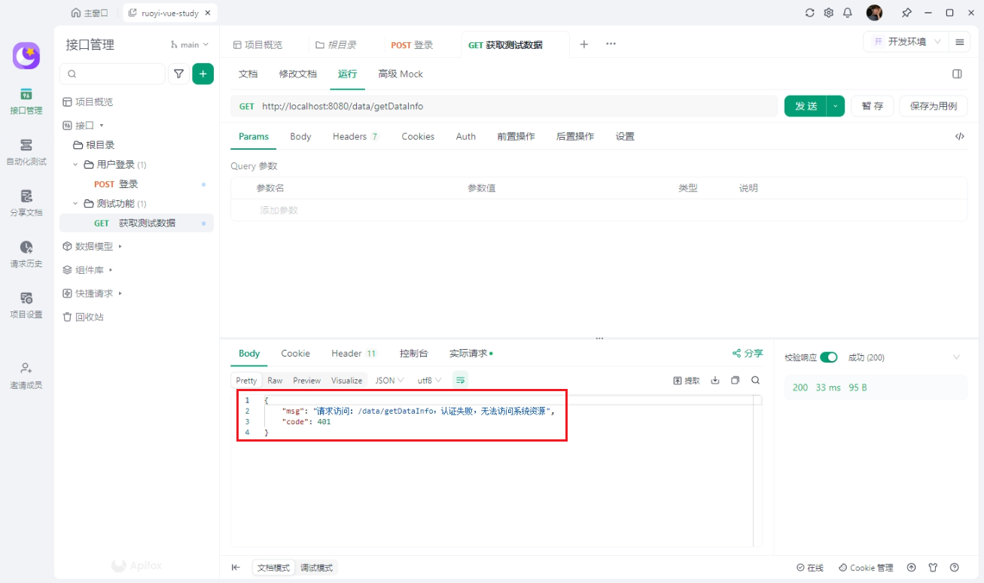984x583 pixels.
Task: Click the green plus add button
Action: (203, 74)
